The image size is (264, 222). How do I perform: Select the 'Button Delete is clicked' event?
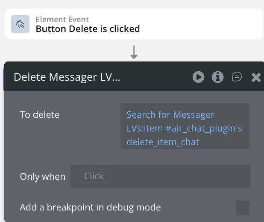click(88, 29)
